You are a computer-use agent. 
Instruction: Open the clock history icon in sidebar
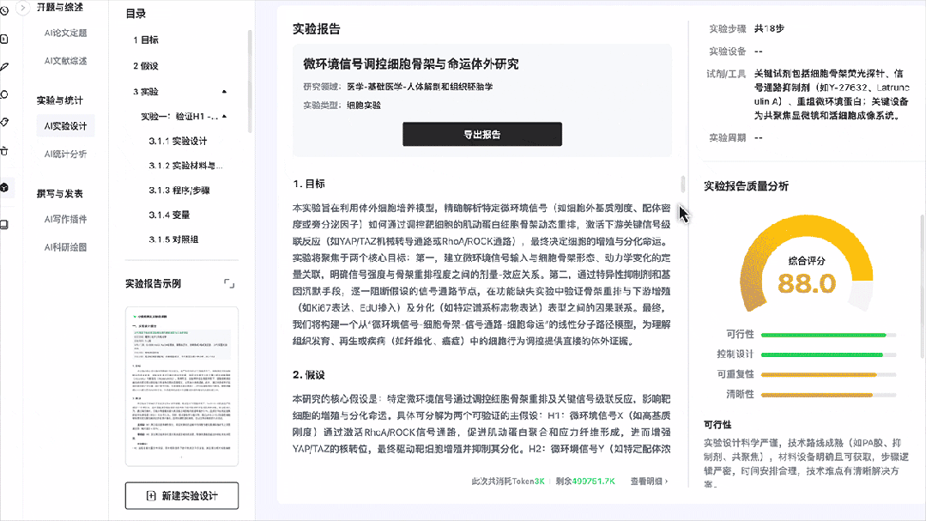click(4, 10)
